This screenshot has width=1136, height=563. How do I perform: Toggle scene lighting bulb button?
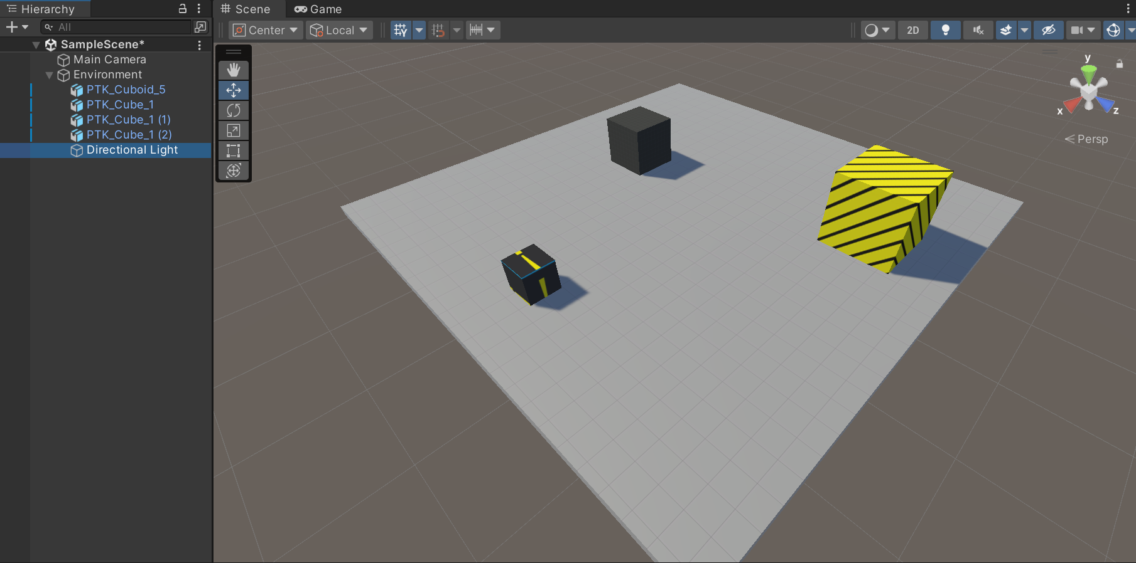click(945, 30)
